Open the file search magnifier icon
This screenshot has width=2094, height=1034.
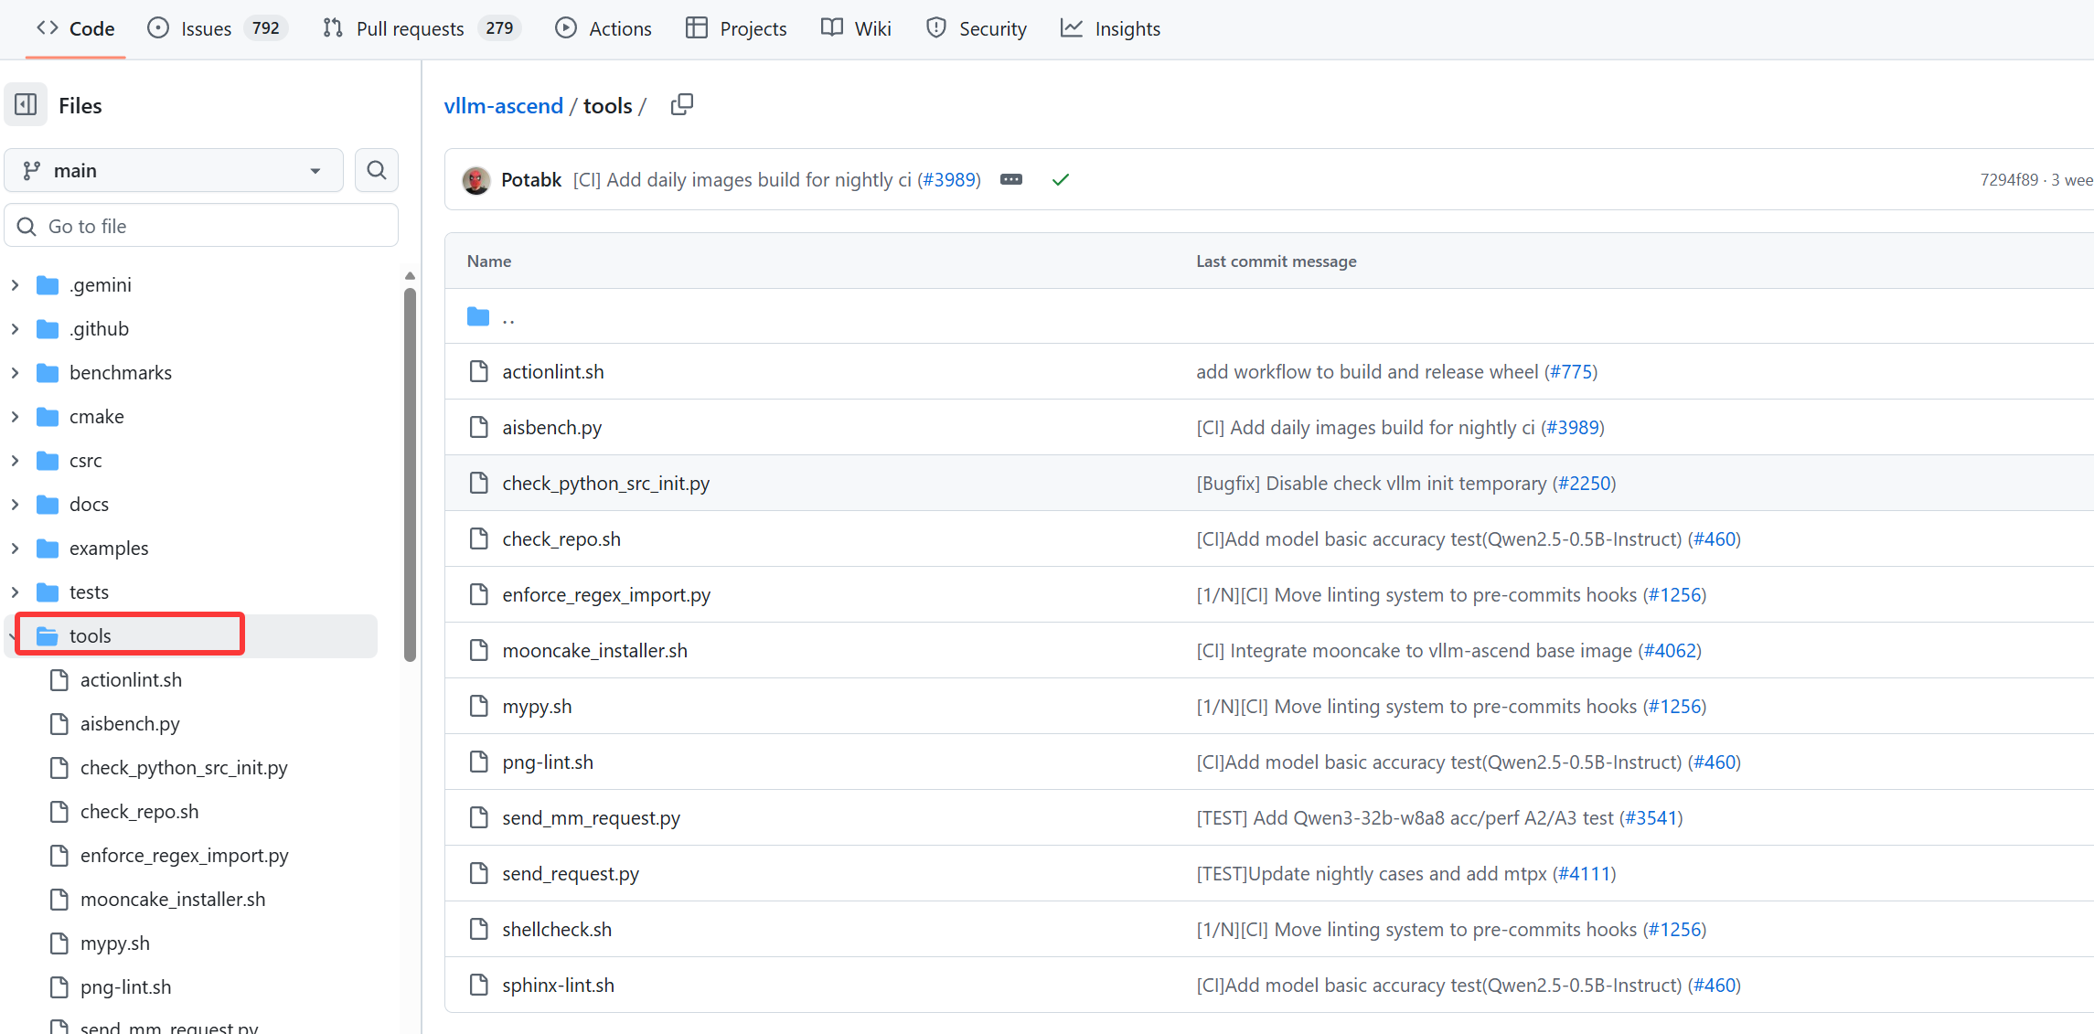click(x=376, y=170)
